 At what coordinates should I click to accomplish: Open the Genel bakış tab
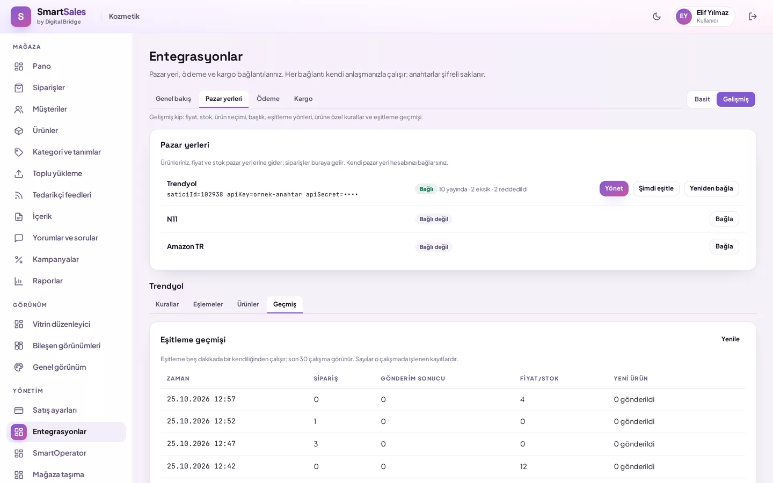pos(173,99)
